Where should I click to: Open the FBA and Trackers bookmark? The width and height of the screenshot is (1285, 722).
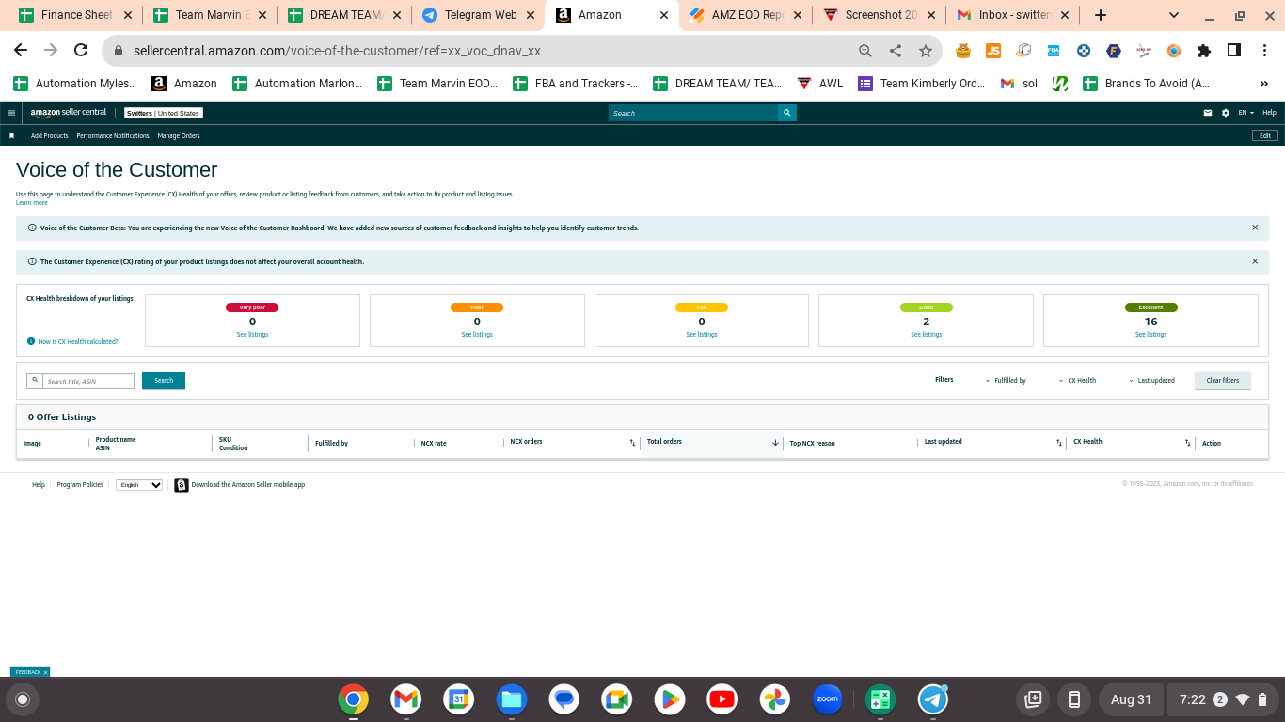(x=575, y=84)
